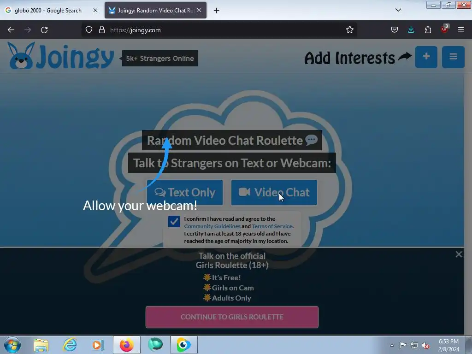Open the Windows Start button
472x354 pixels.
pos(12,345)
